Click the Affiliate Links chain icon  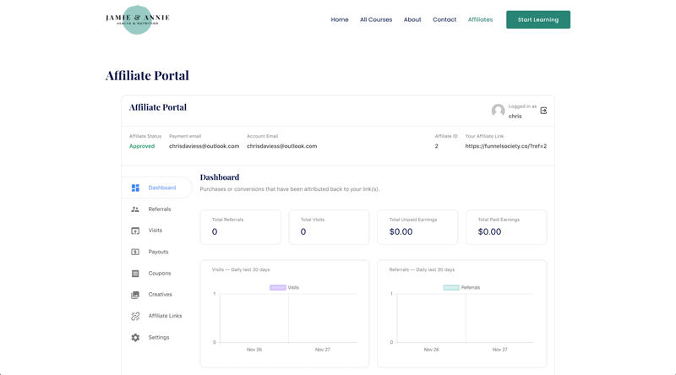click(x=135, y=316)
